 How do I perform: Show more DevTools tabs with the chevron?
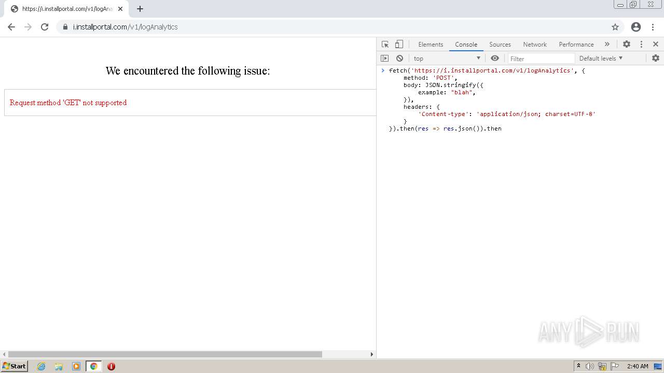pyautogui.click(x=607, y=45)
